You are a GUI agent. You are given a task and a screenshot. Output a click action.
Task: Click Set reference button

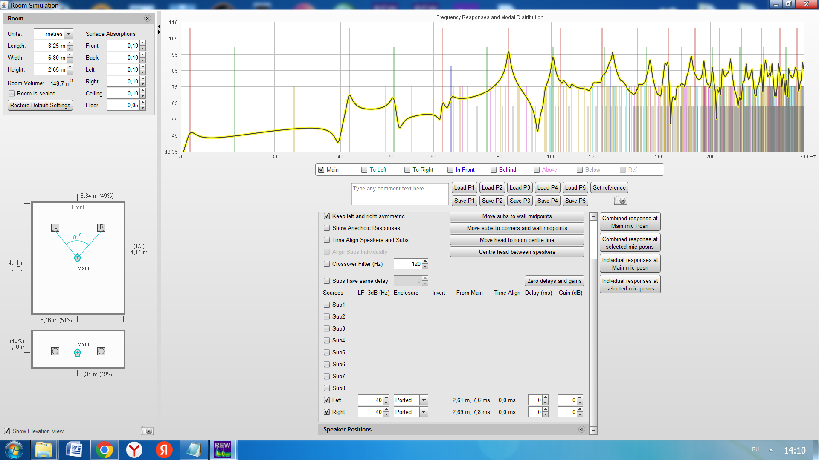(609, 187)
